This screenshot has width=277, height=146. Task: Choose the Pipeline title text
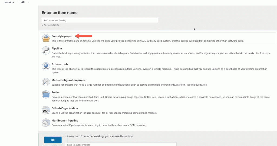(57, 49)
